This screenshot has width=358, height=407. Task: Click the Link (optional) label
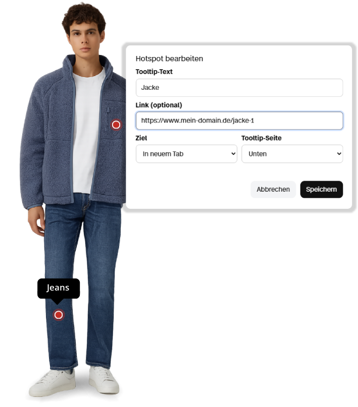(x=159, y=105)
